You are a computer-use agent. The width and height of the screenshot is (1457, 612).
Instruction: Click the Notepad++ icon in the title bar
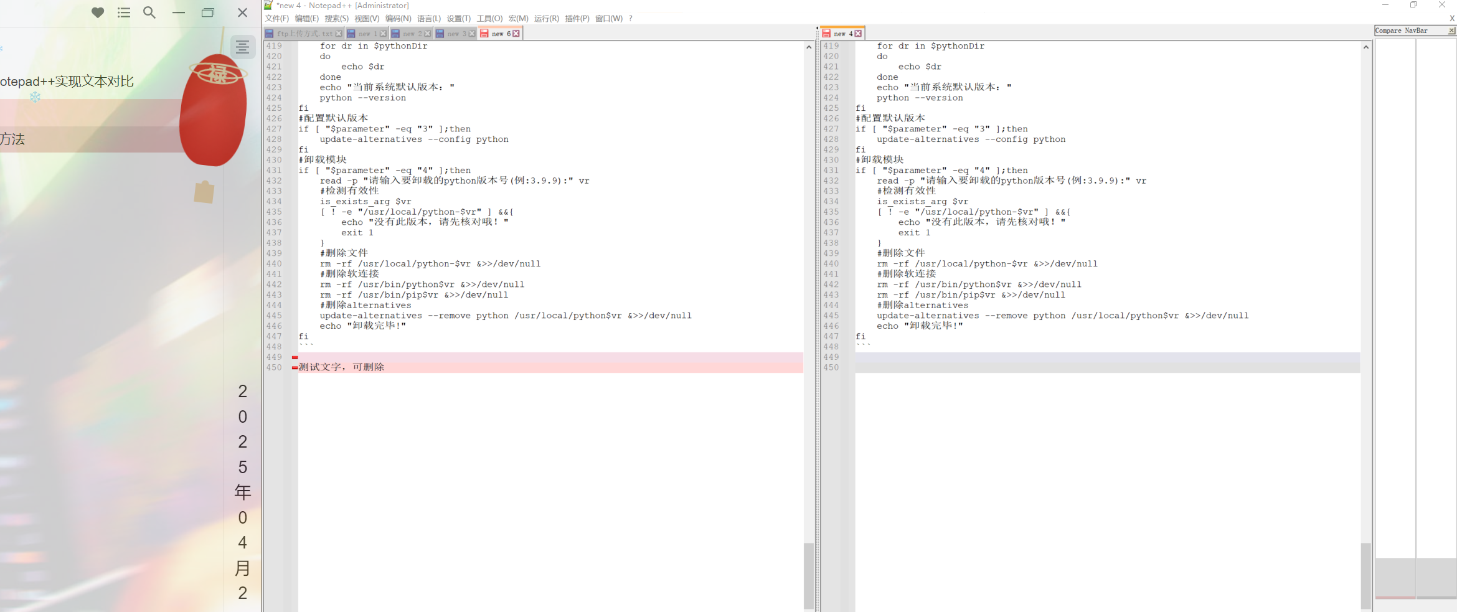tap(268, 5)
